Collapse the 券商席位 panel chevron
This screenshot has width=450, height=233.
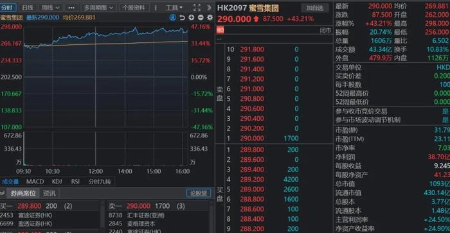click(x=3, y=193)
